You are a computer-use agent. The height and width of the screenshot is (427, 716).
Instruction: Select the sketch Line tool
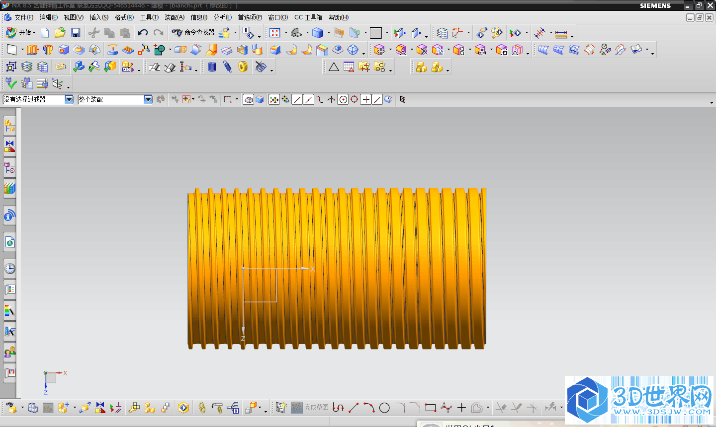click(354, 408)
